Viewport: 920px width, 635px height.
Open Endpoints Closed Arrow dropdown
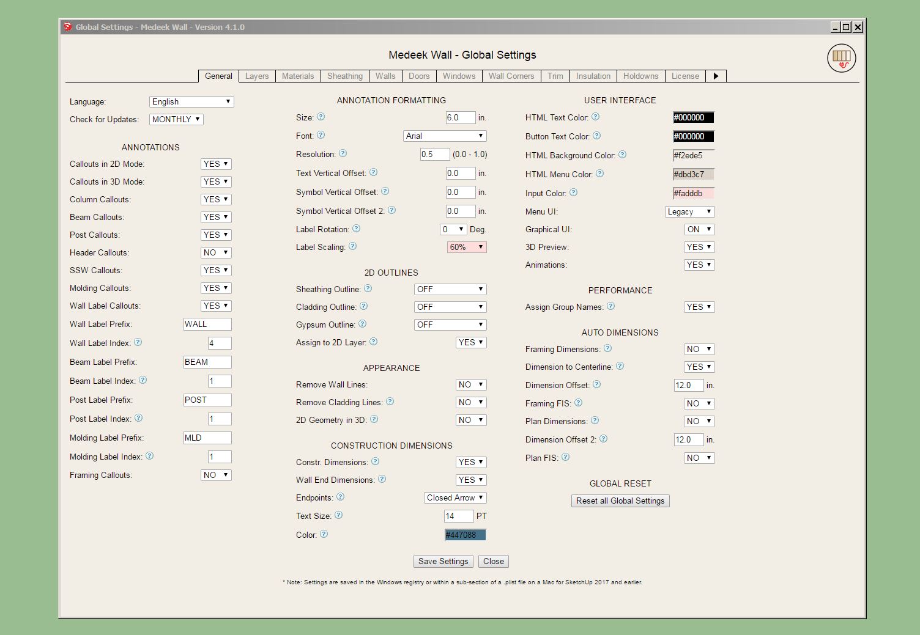pos(455,497)
